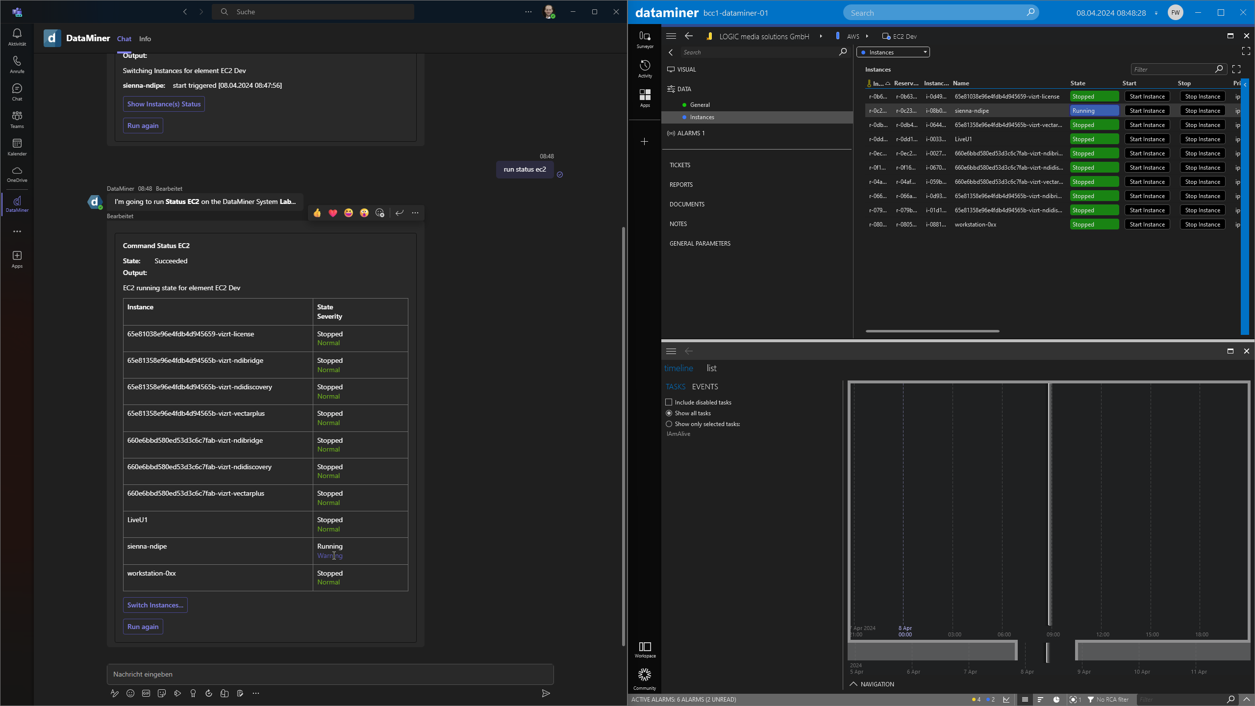Image resolution: width=1255 pixels, height=706 pixels.
Task: Open the RCA filter icon in the alarm bar
Action: click(x=1091, y=700)
